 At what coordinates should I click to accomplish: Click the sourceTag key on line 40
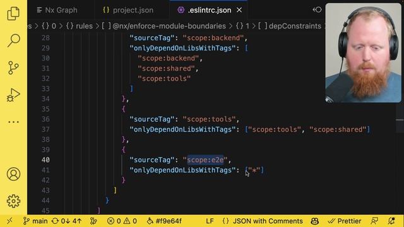click(x=152, y=160)
